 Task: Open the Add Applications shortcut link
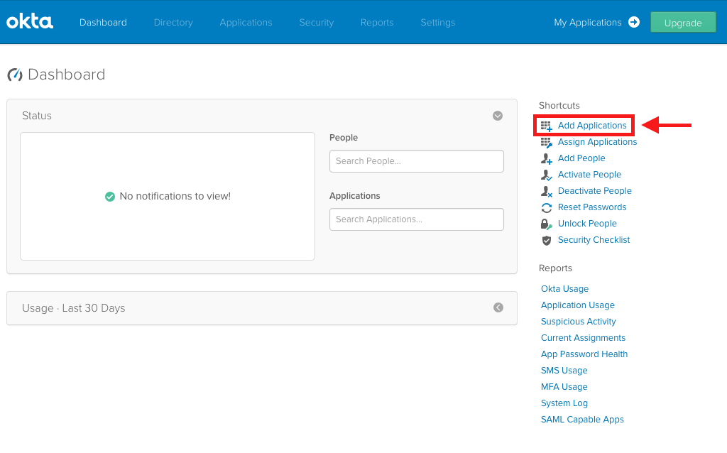click(x=592, y=126)
